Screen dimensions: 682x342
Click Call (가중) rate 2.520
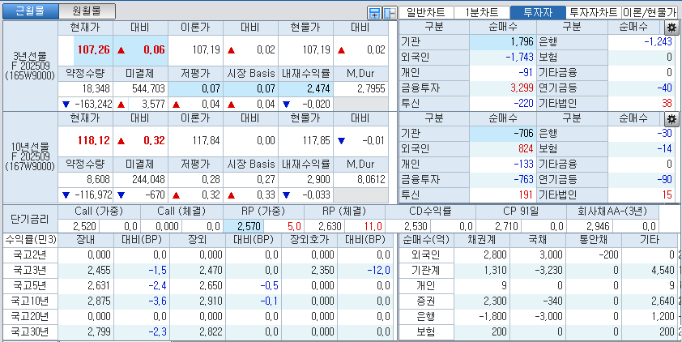click(79, 226)
